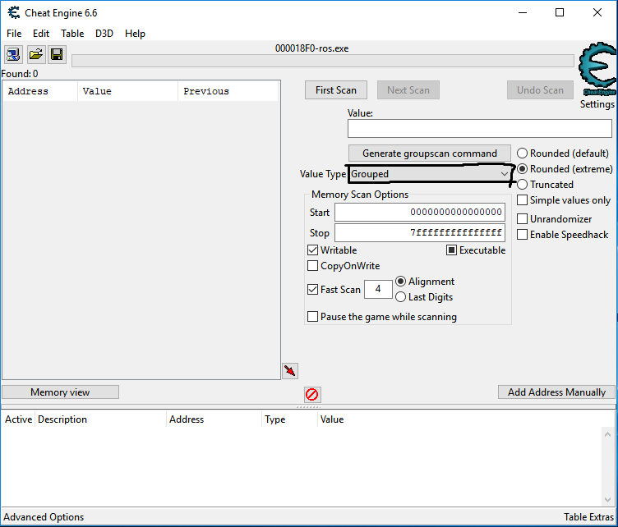
Task: Click the red clear address list icon
Action: [x=312, y=394]
